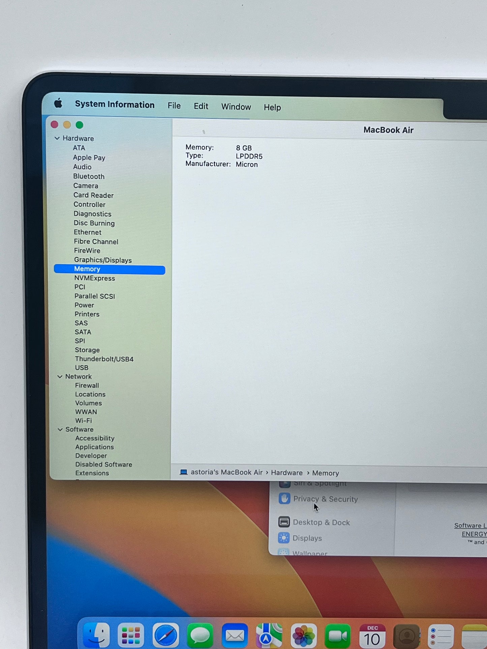The height and width of the screenshot is (649, 487).
Task: Show Ethernet hardware info
Action: pos(88,232)
